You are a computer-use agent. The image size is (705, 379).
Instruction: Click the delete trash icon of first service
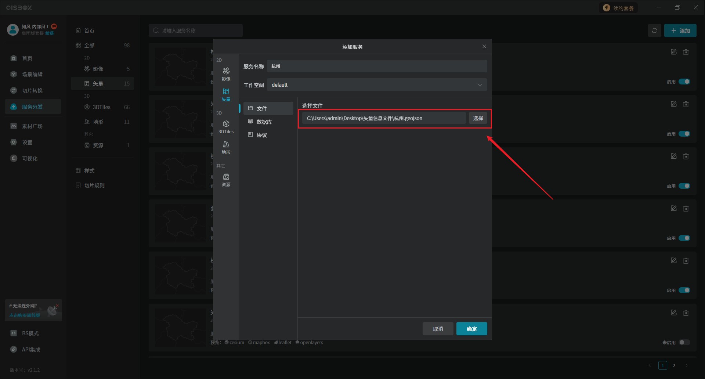(686, 52)
